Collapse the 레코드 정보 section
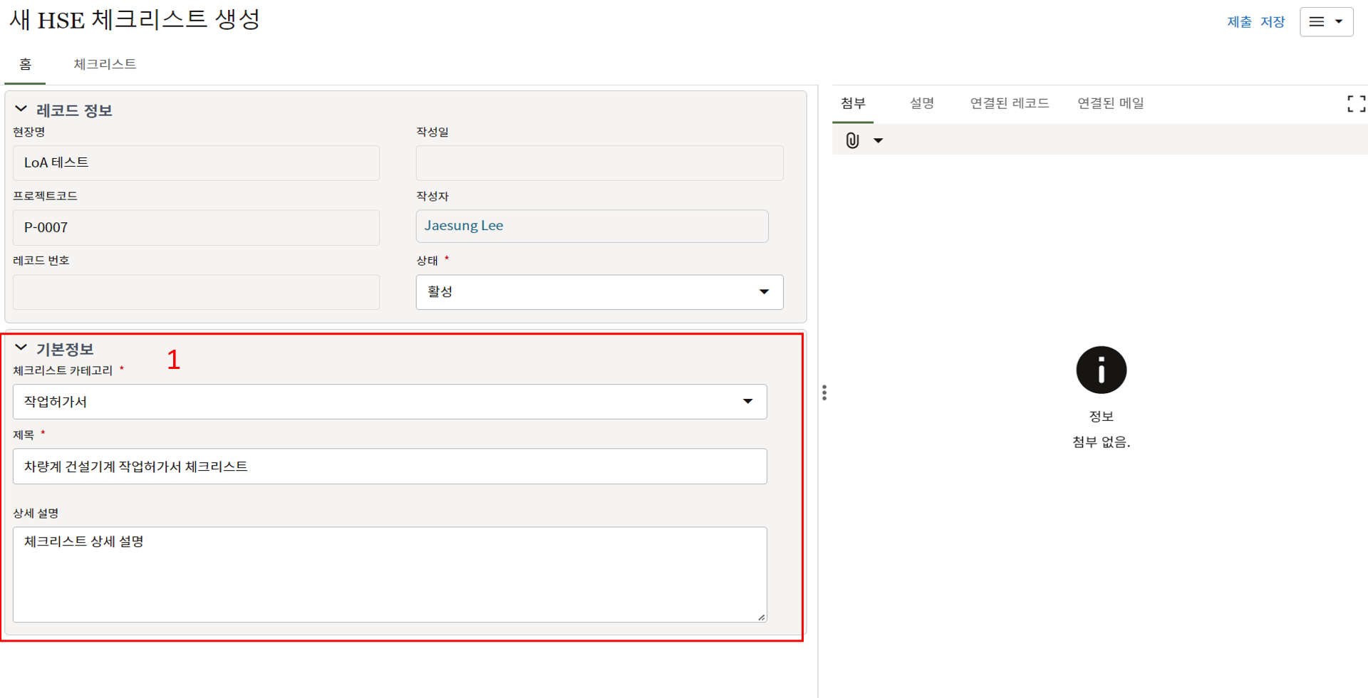This screenshot has height=698, width=1368. coord(21,110)
